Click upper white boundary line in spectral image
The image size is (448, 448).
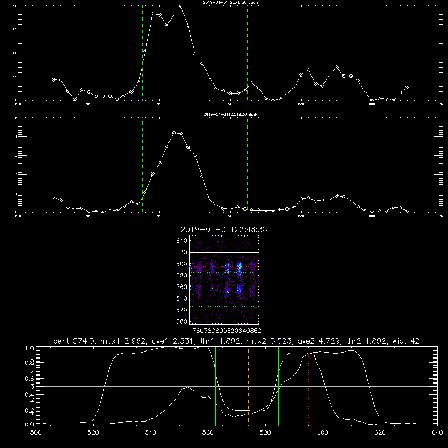(x=224, y=253)
